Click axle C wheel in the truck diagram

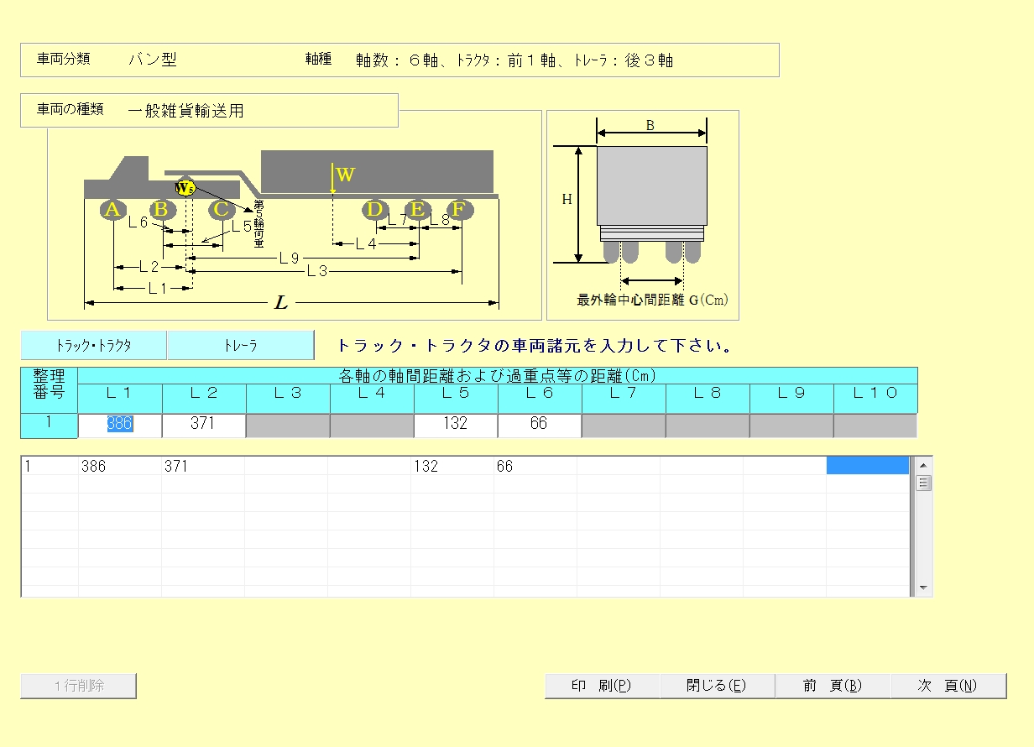[221, 210]
